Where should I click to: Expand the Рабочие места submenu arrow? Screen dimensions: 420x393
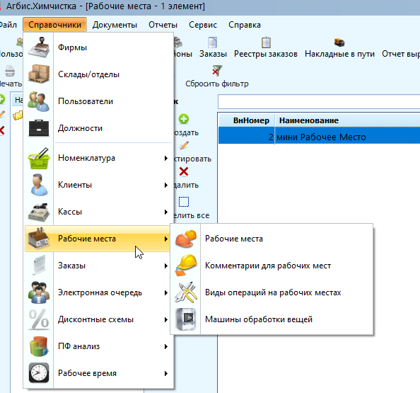(166, 239)
